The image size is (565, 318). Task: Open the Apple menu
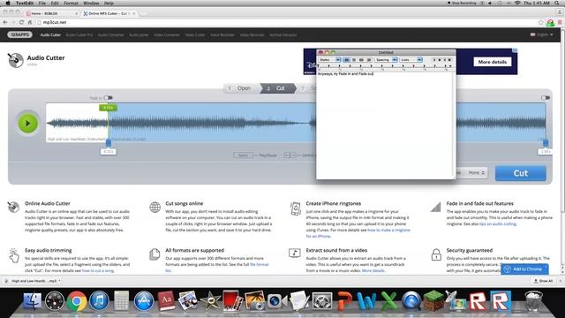[x=8, y=3]
